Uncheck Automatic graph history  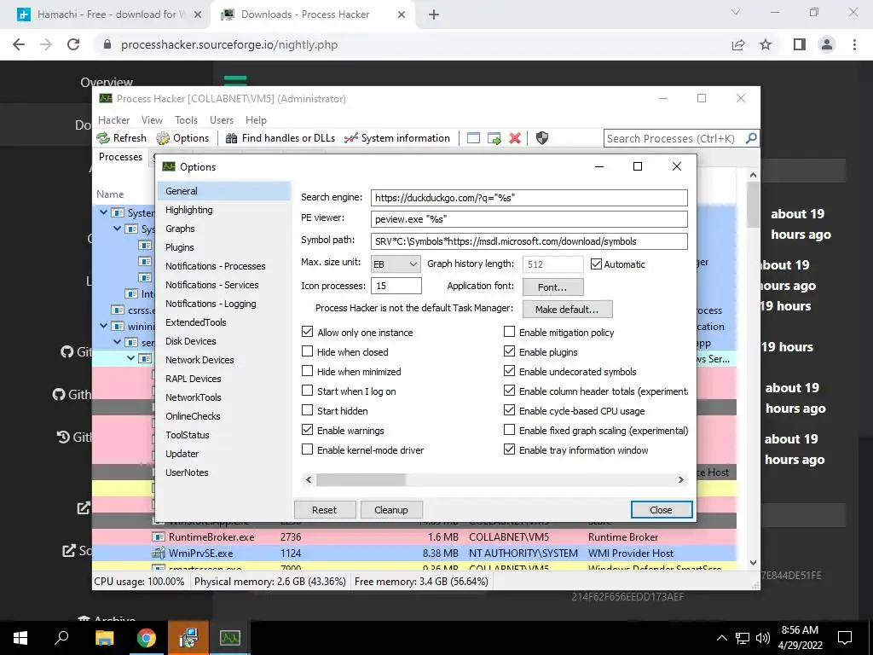click(596, 264)
